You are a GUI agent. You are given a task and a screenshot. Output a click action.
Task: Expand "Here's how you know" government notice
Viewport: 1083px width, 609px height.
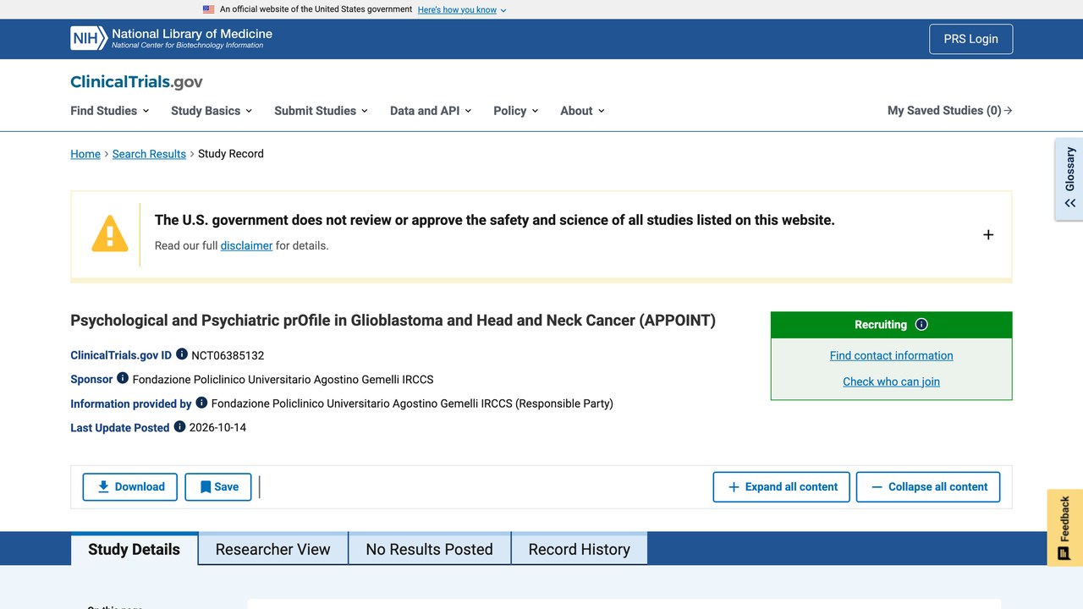tap(462, 9)
